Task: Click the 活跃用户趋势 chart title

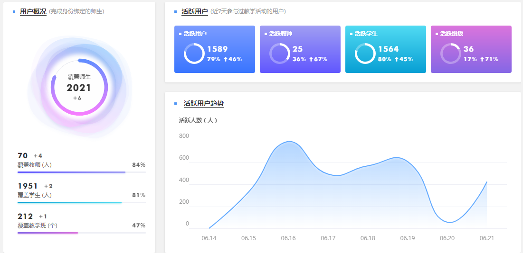Action: click(x=203, y=103)
